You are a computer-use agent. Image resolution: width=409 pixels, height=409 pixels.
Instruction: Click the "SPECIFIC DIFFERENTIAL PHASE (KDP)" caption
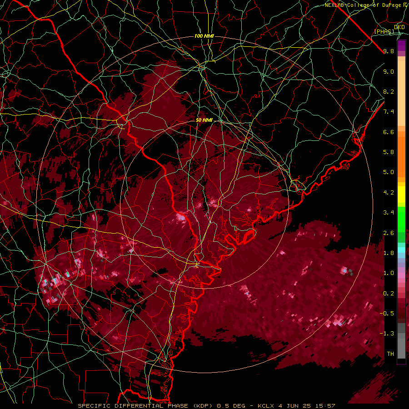click(x=145, y=406)
